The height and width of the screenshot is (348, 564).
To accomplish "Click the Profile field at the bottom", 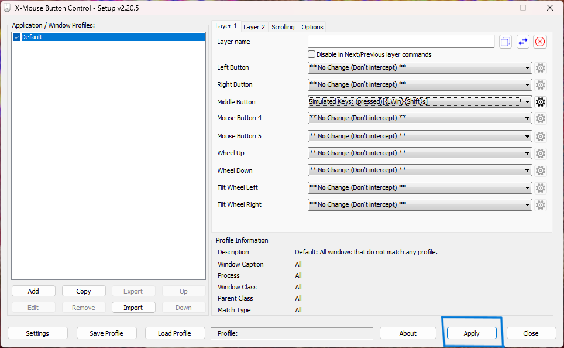I will coord(292,333).
